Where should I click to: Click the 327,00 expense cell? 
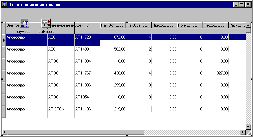(216, 73)
